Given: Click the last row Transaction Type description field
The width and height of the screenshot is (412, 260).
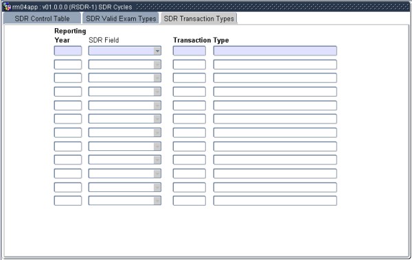Looking at the screenshot, I should pyautogui.click(x=275, y=201).
